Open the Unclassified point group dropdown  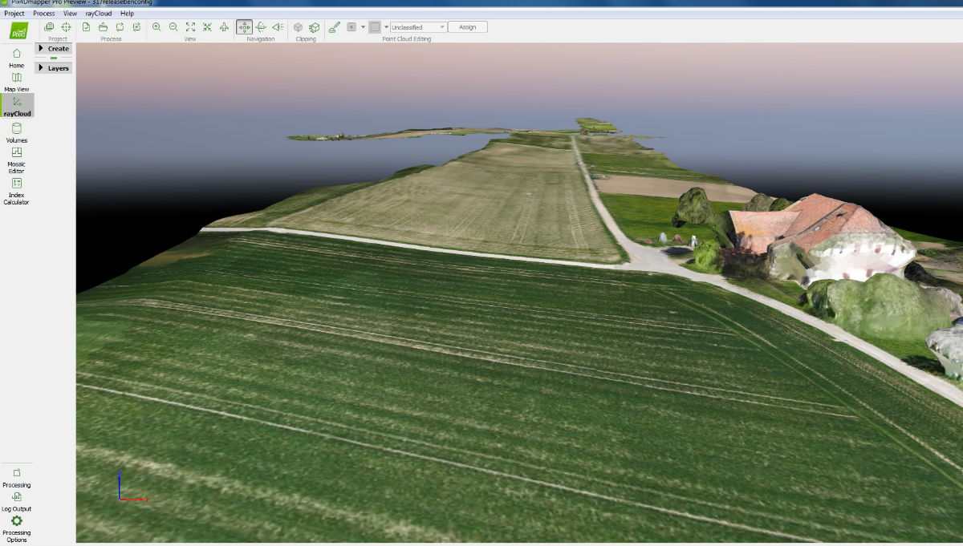pyautogui.click(x=418, y=27)
